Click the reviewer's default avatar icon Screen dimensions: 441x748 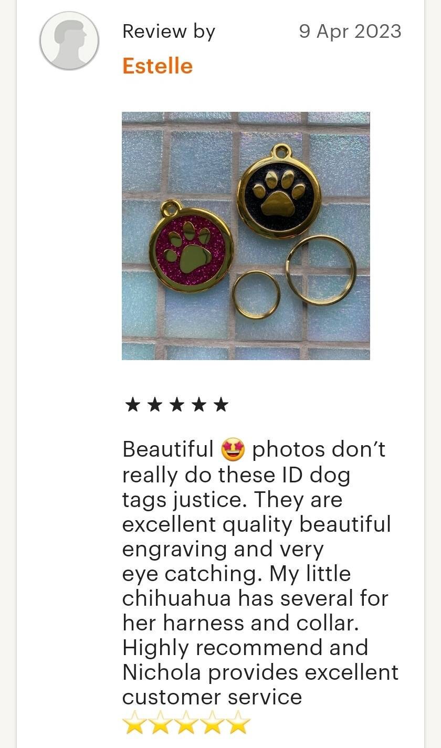pyautogui.click(x=69, y=41)
